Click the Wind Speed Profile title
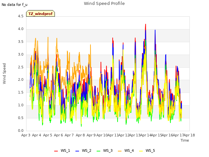This screenshot has width=209, height=157. point(104,4)
